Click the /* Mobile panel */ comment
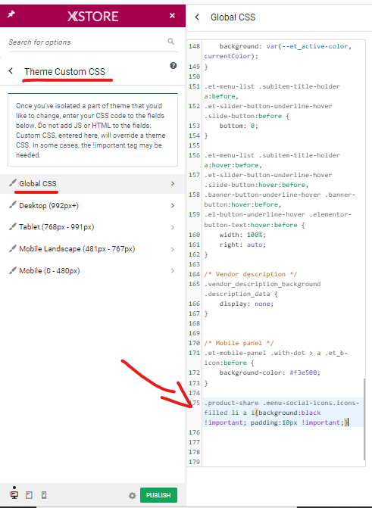This screenshot has height=508, width=372. coord(239,343)
